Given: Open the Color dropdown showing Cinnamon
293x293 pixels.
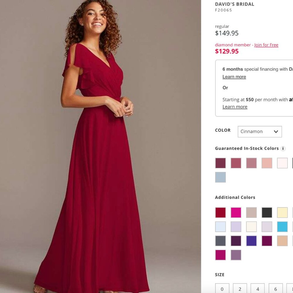Looking at the screenshot, I should 259,132.
